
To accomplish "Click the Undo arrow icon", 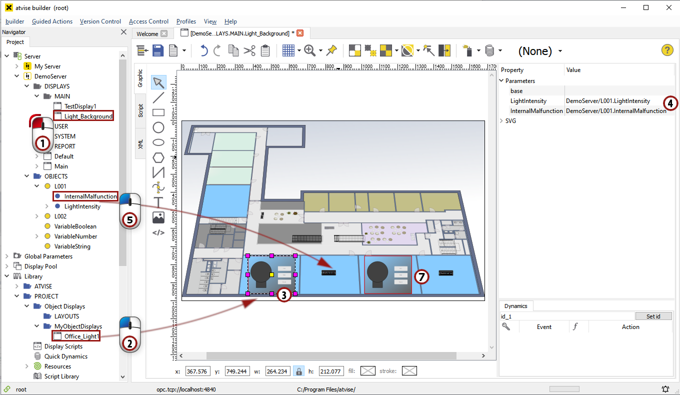I will click(203, 50).
